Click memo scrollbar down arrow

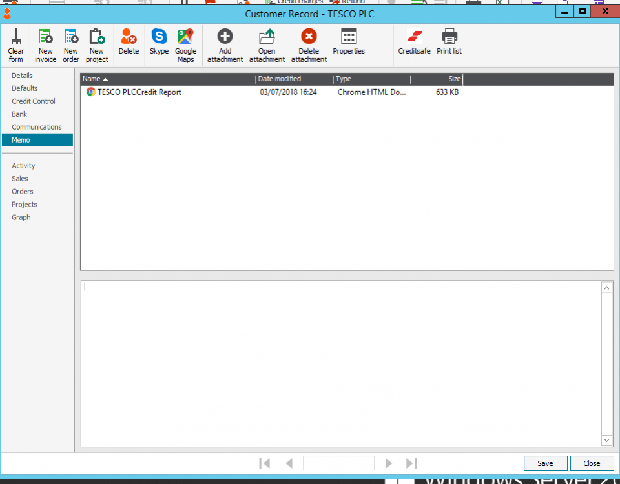[606, 440]
